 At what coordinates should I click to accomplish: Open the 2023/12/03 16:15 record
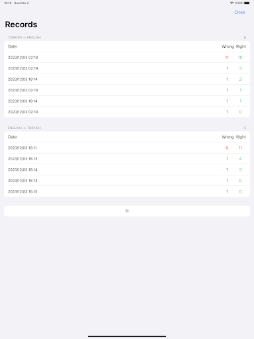pos(127,191)
